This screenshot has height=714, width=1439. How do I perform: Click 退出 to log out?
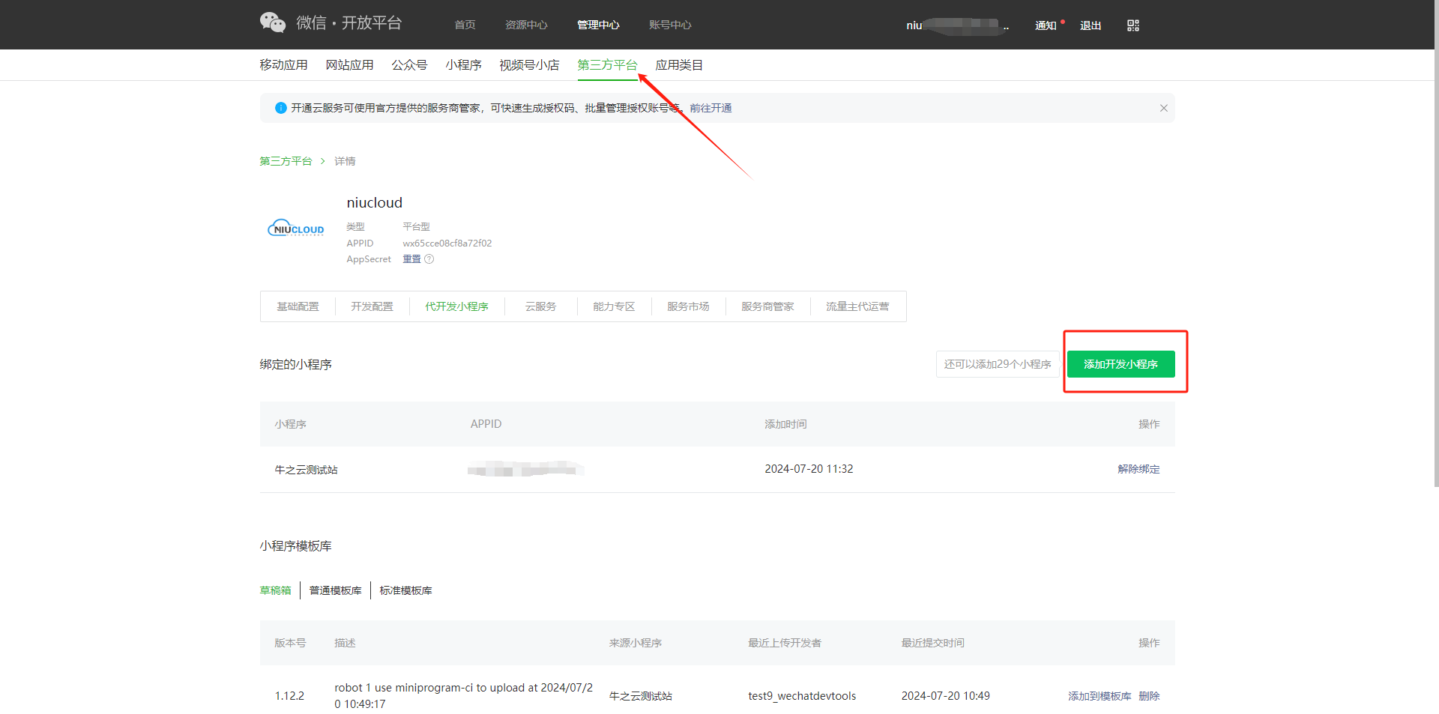tap(1090, 25)
